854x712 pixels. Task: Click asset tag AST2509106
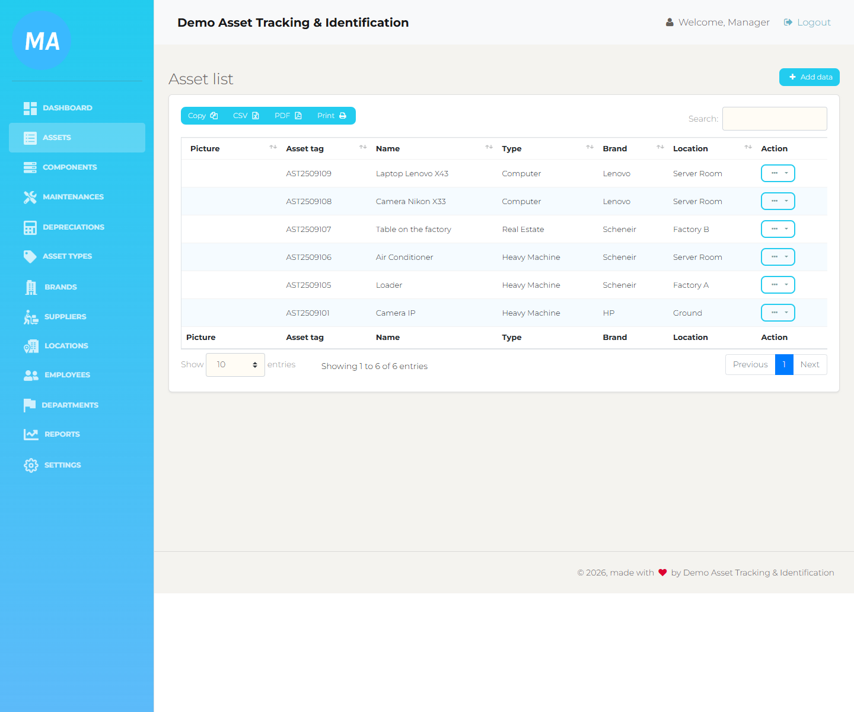[309, 258]
